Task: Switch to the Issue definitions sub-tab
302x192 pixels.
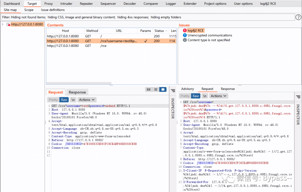Action: tap(53, 10)
